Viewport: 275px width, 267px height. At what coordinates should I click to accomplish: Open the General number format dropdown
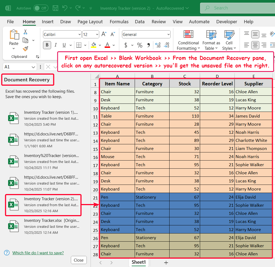click(x=168, y=35)
